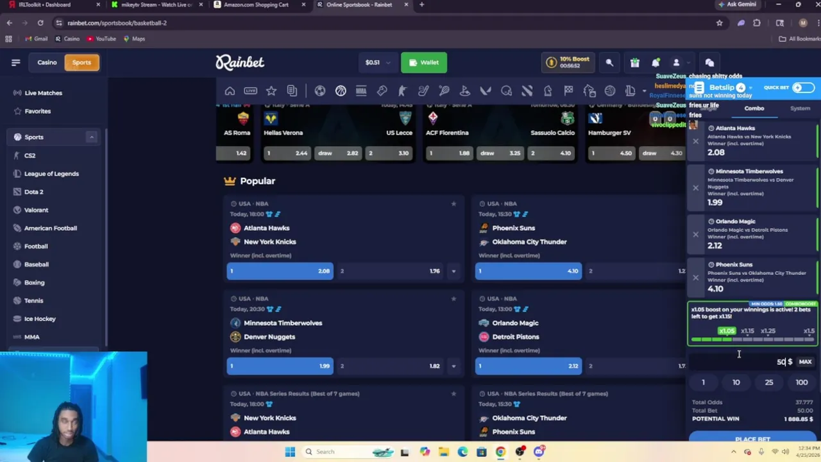
Task: Toggle Phoenix Suns odds 4.10 selection
Action: point(529,271)
